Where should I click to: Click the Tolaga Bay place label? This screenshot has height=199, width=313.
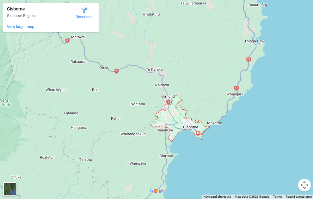254,41
